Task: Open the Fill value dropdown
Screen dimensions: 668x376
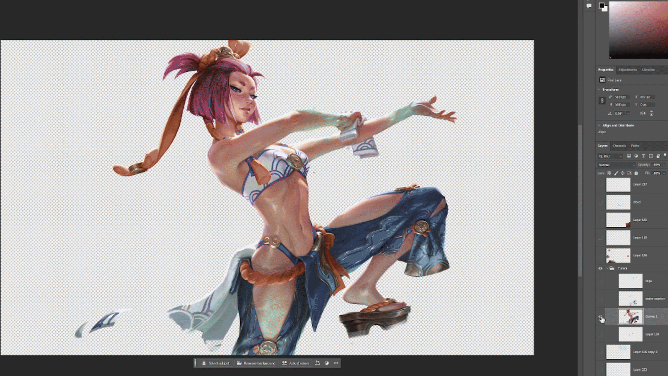Action: tap(664, 173)
